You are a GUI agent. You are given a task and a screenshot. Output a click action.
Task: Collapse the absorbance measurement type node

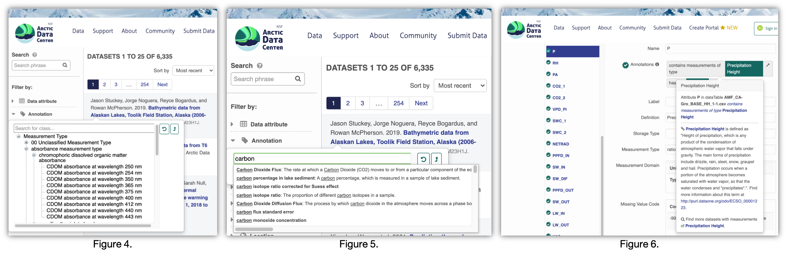pyautogui.click(x=26, y=149)
